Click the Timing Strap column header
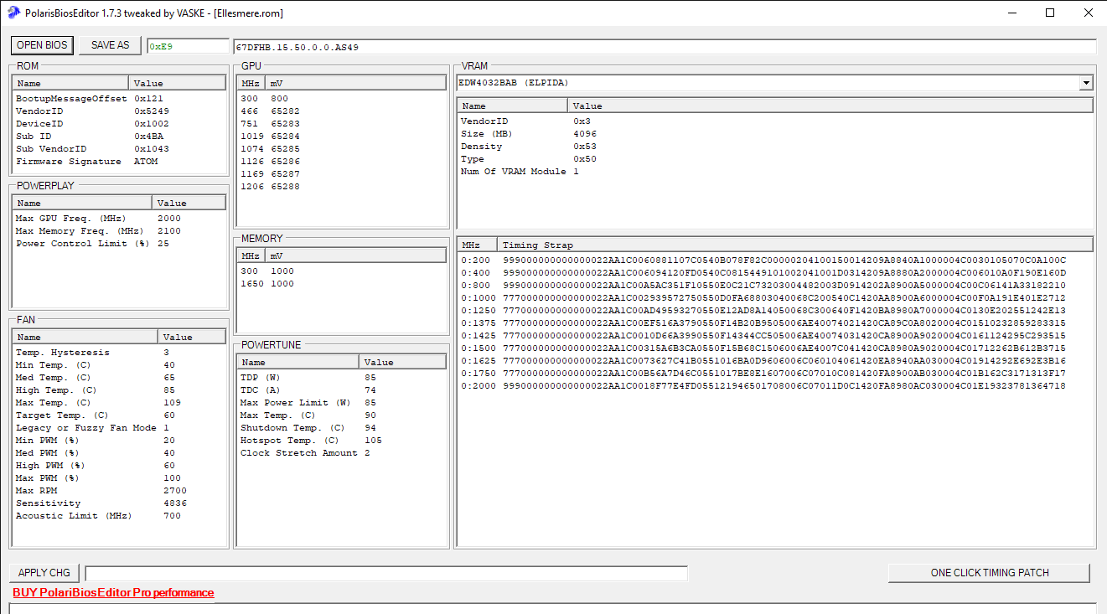This screenshot has width=1107, height=614. pos(537,245)
